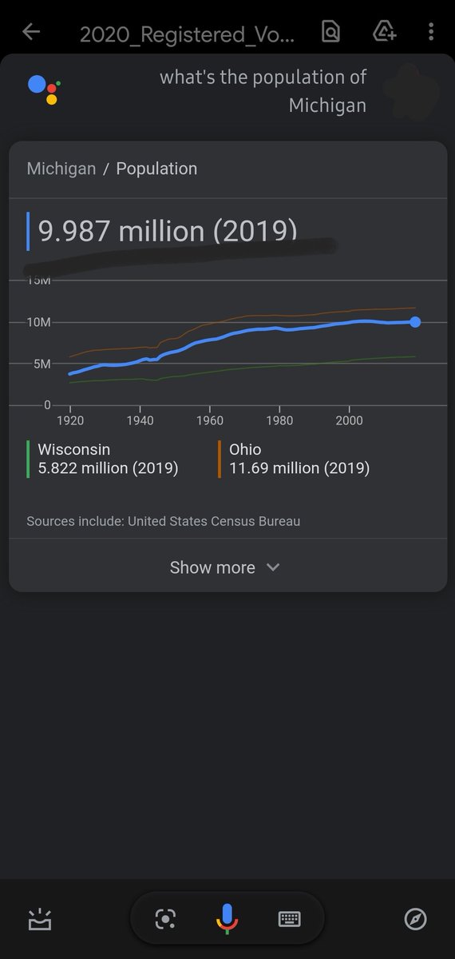455x959 pixels.
Task: Open the three-dot overflow menu
Action: click(x=431, y=32)
